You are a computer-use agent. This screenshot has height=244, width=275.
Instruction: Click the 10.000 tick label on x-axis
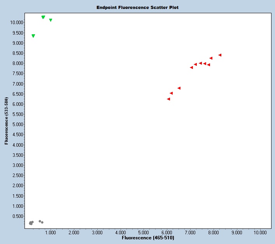[x=260, y=232]
